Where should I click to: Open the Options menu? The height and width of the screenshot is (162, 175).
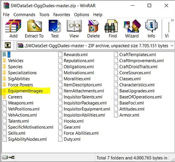(x=81, y=15)
